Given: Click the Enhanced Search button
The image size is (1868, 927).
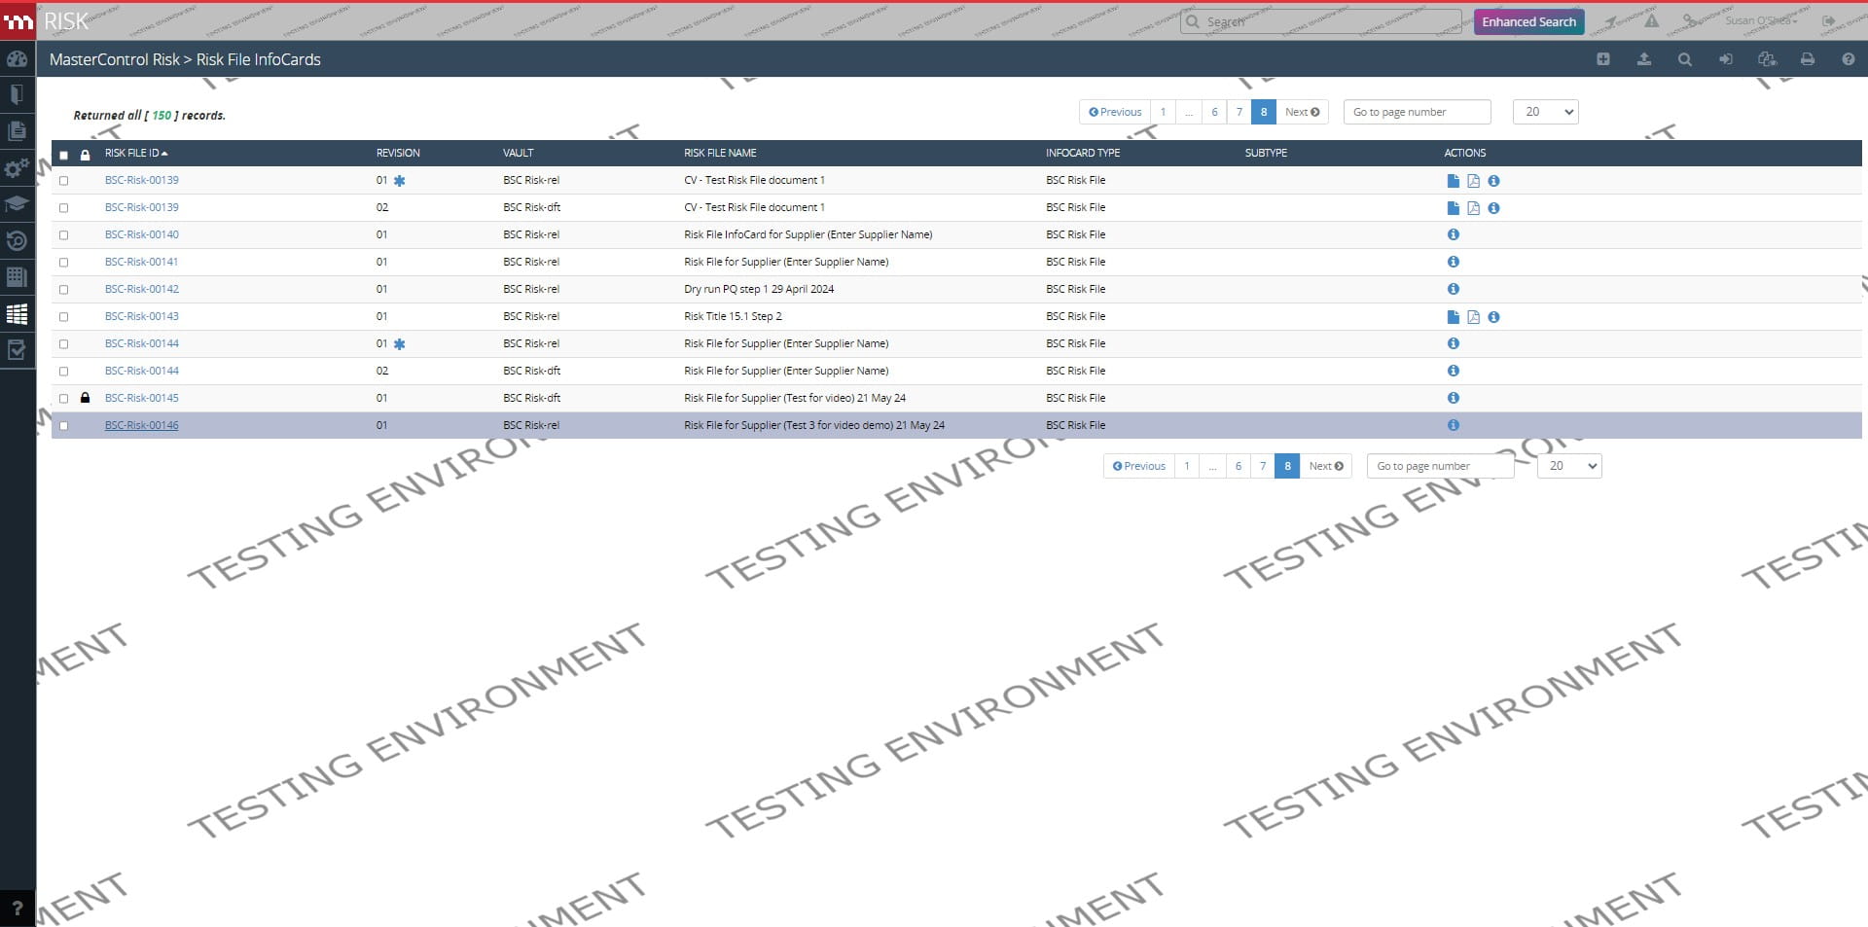Looking at the screenshot, I should click(1528, 21).
